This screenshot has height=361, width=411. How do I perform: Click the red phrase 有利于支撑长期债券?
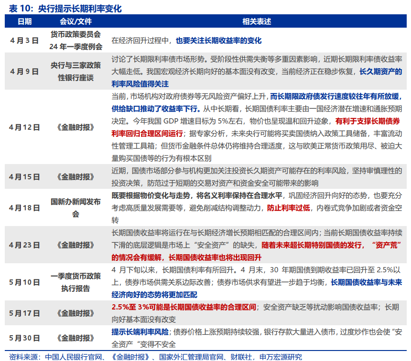[x=368, y=121]
